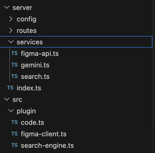Click the TS icon beside figma-client.ts
Image resolution: width=155 pixels, height=153 pixels.
point(15,134)
